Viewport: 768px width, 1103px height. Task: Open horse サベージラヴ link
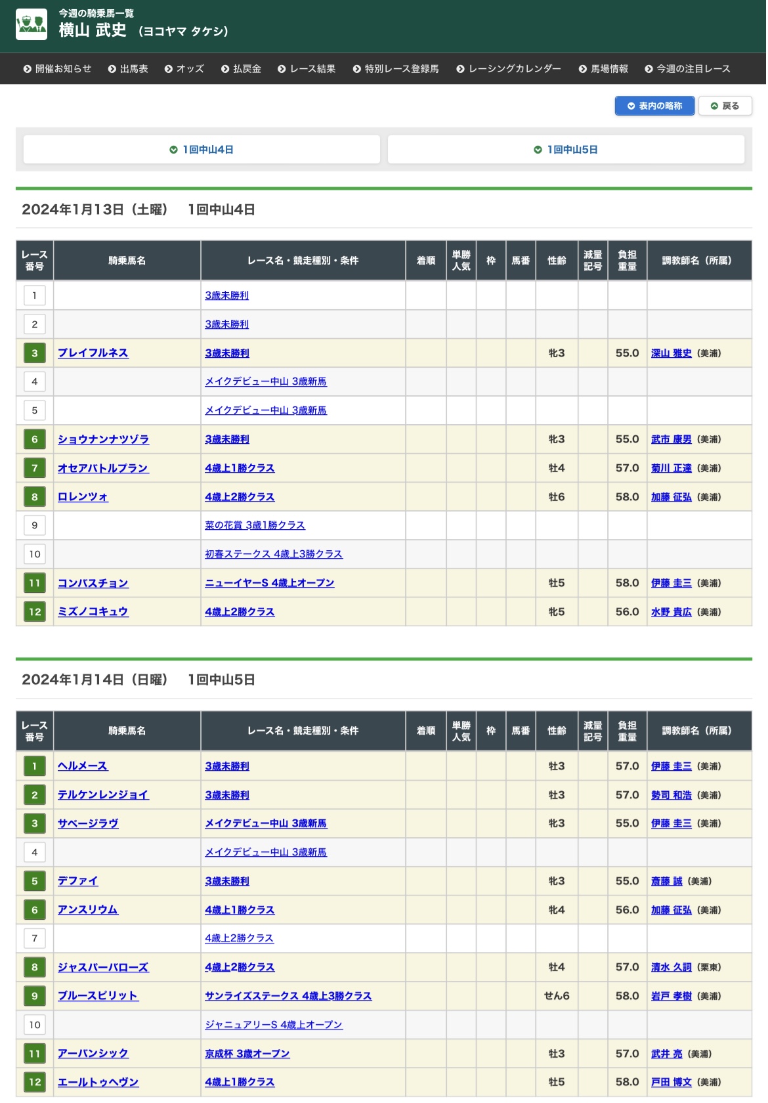[88, 823]
